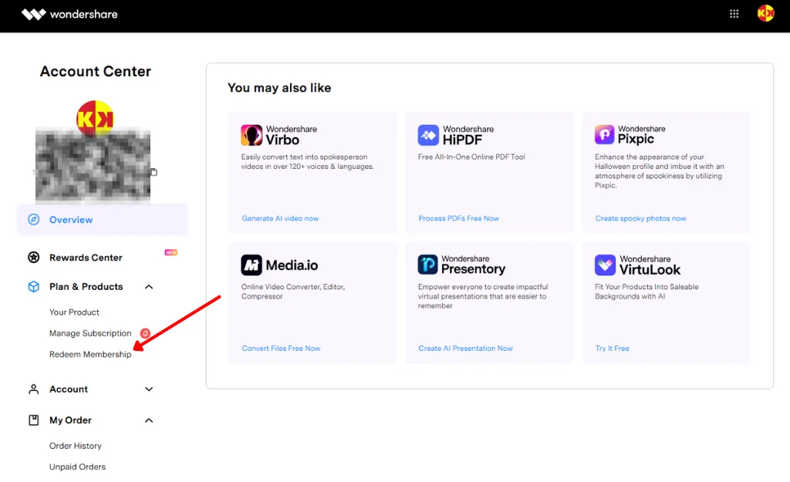Expand the Account section
This screenshot has height=482, width=790.
(x=149, y=389)
